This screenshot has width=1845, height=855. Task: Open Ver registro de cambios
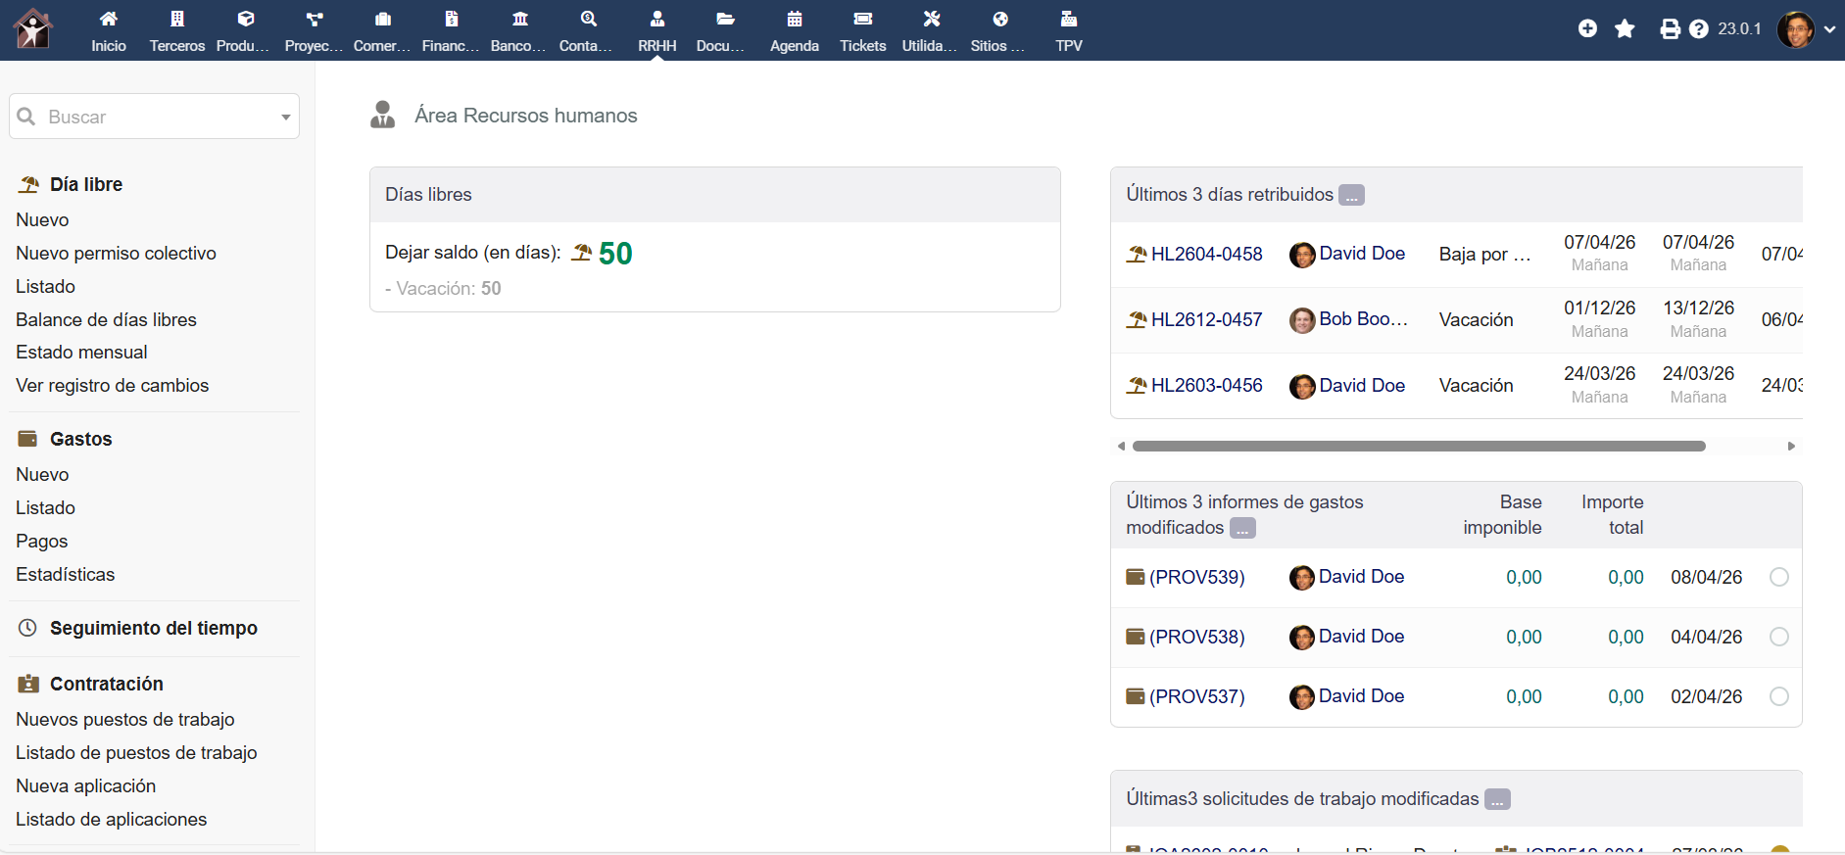(x=112, y=385)
